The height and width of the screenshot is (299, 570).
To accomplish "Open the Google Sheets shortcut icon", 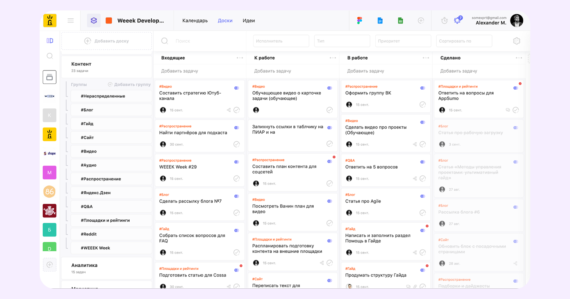I will coord(400,21).
